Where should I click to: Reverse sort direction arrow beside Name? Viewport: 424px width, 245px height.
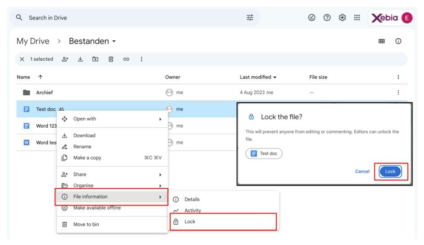(40, 77)
